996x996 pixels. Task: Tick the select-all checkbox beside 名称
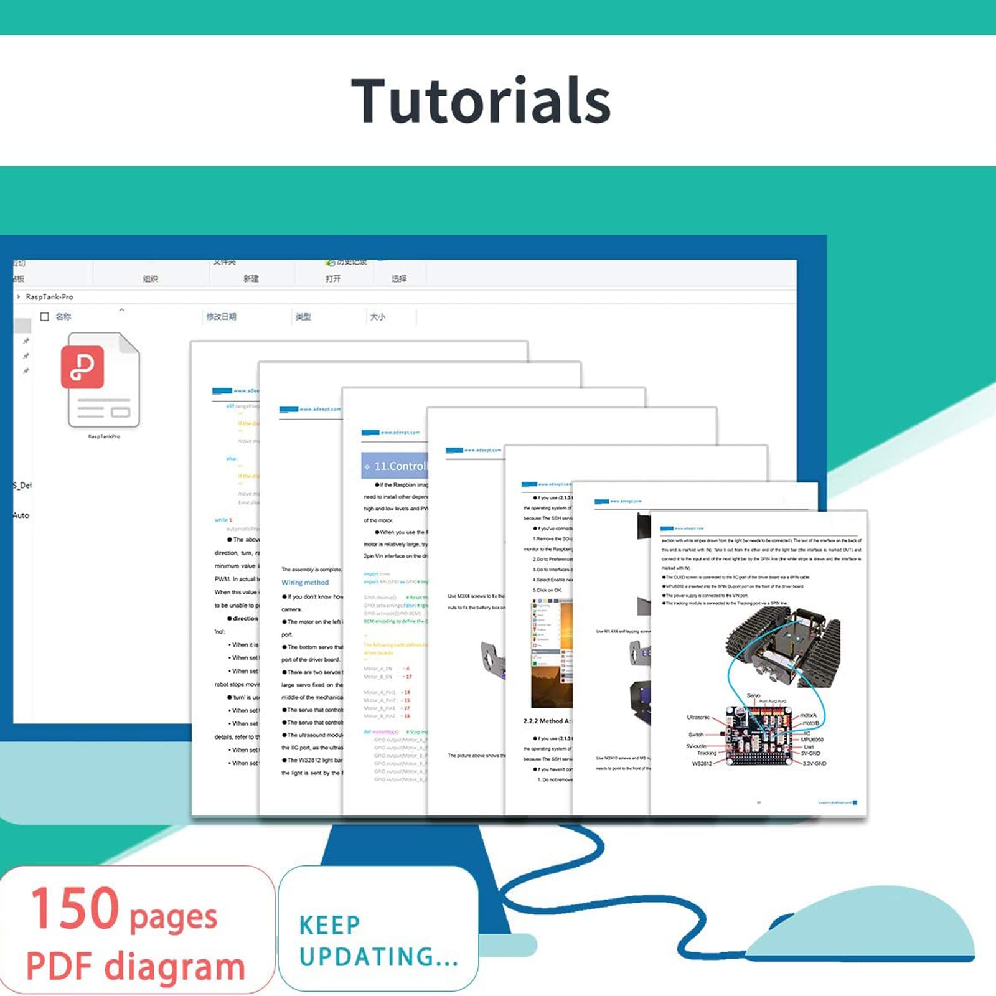click(x=45, y=317)
